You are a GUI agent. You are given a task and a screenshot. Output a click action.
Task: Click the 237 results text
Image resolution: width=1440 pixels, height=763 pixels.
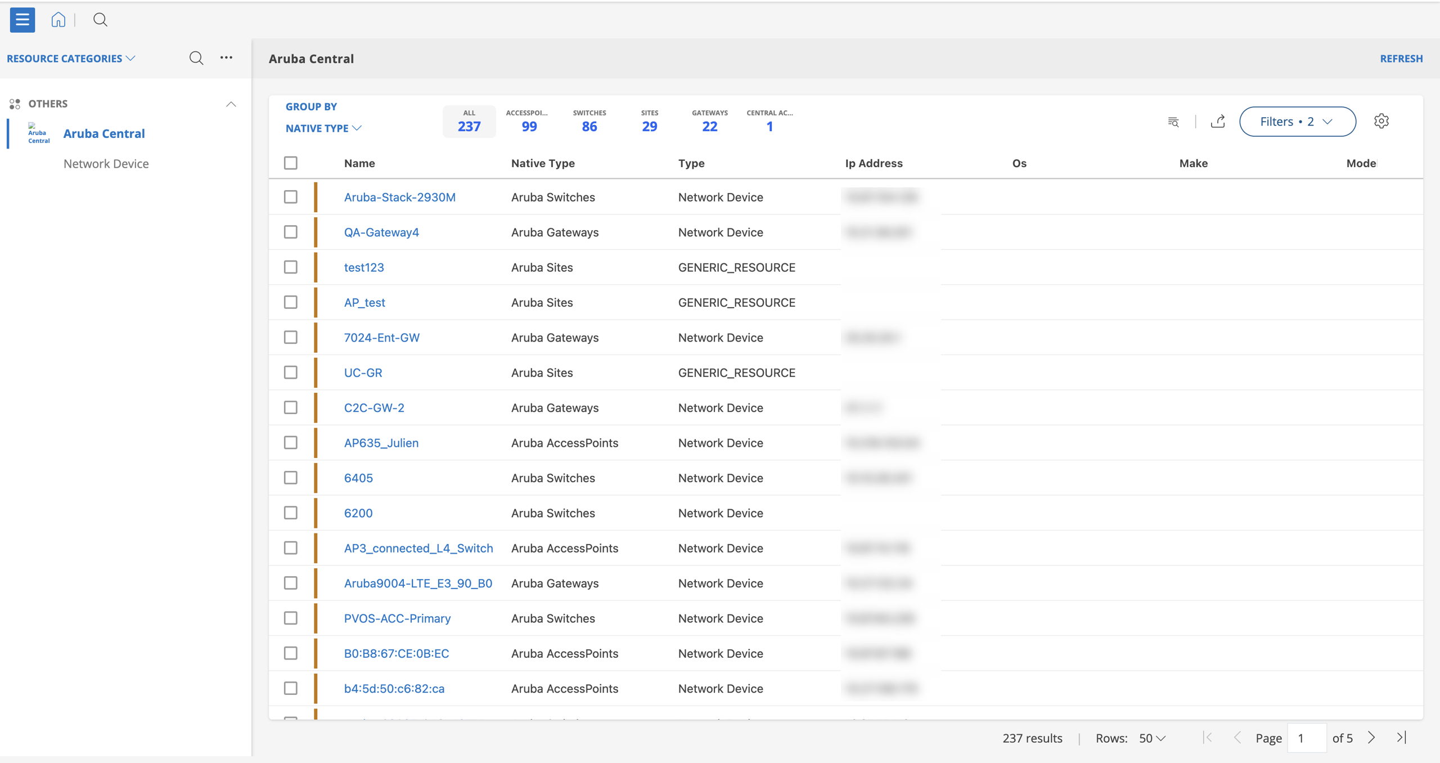(x=1032, y=738)
